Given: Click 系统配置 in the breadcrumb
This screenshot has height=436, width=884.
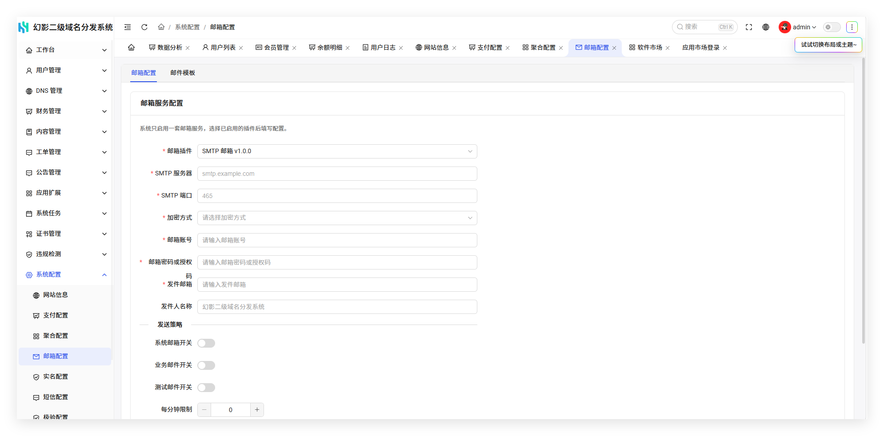Looking at the screenshot, I should 187,27.
